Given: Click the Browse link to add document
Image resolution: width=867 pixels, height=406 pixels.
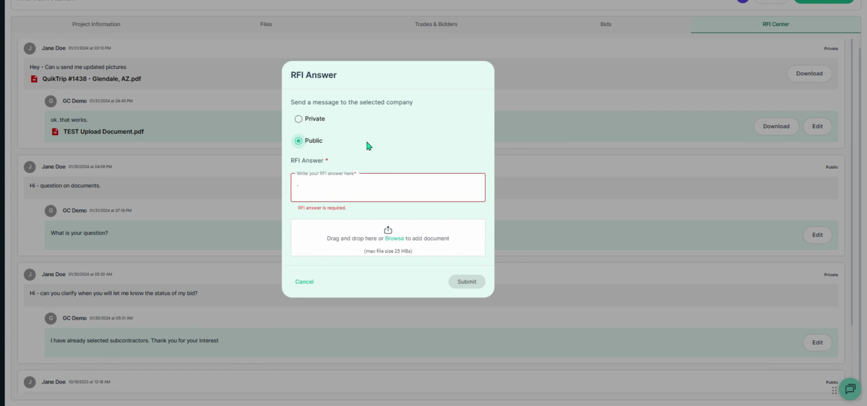Looking at the screenshot, I should (x=394, y=239).
